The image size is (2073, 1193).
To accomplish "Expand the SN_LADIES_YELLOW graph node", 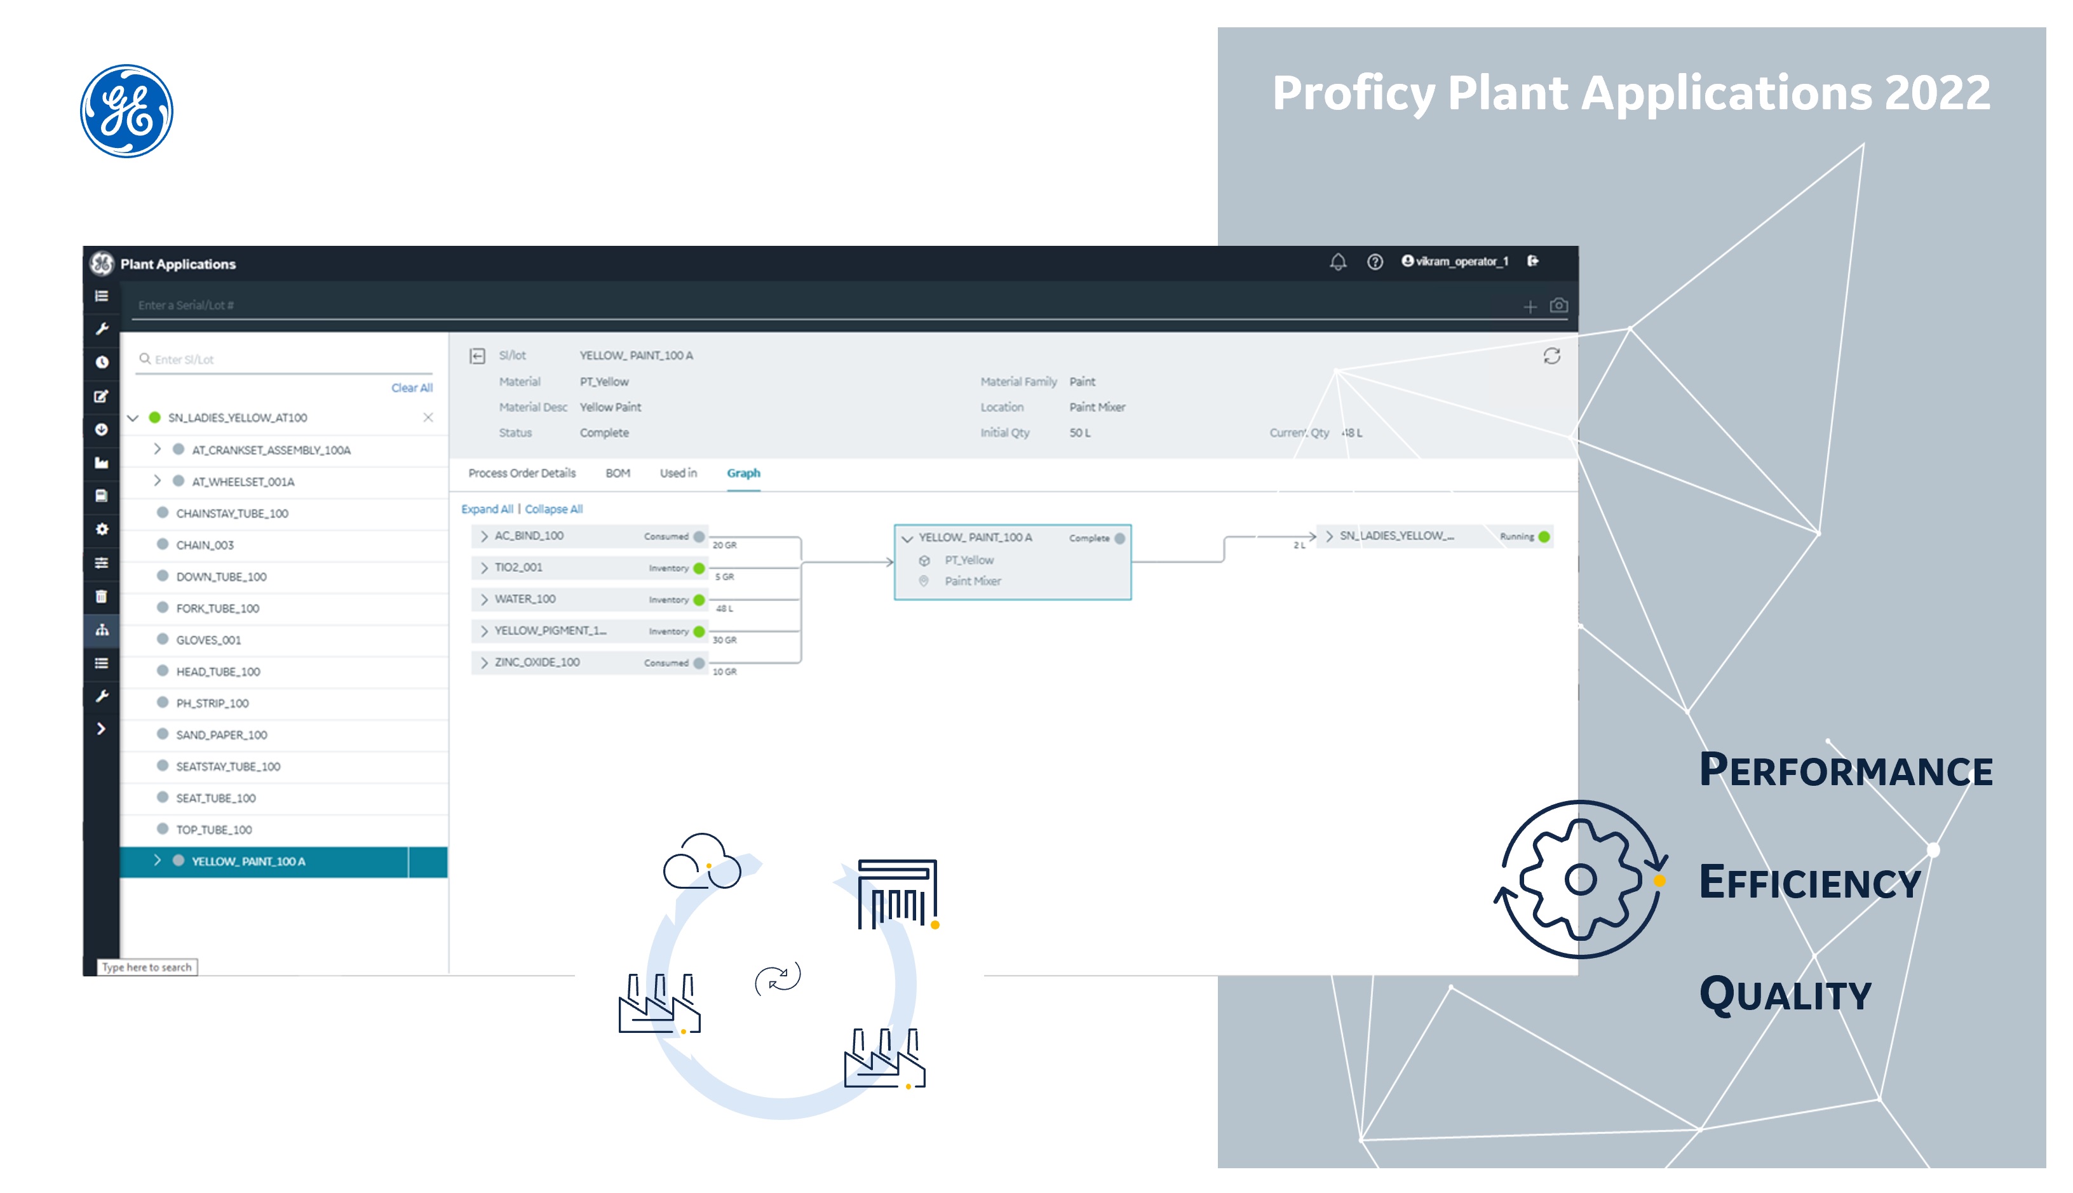I will click(x=1329, y=536).
